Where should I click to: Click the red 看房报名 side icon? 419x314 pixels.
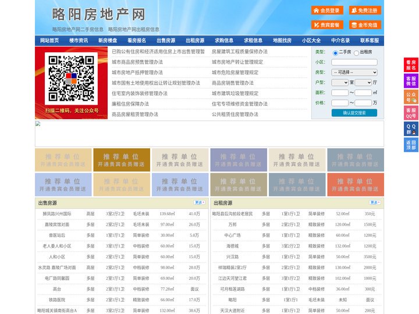tap(411, 65)
